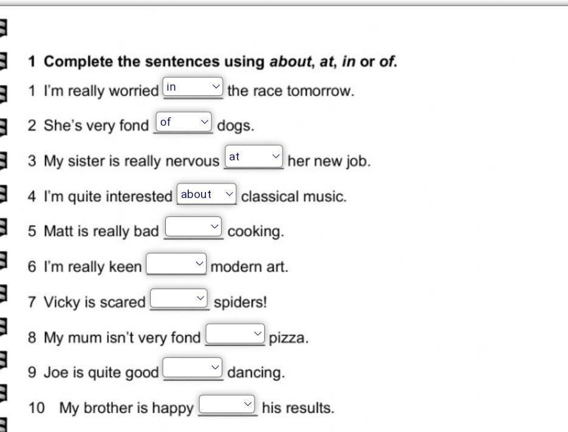The height and width of the screenshot is (432, 568).
Task: Expand the dropdown after 'I'm really keen'
Action: pos(177,264)
